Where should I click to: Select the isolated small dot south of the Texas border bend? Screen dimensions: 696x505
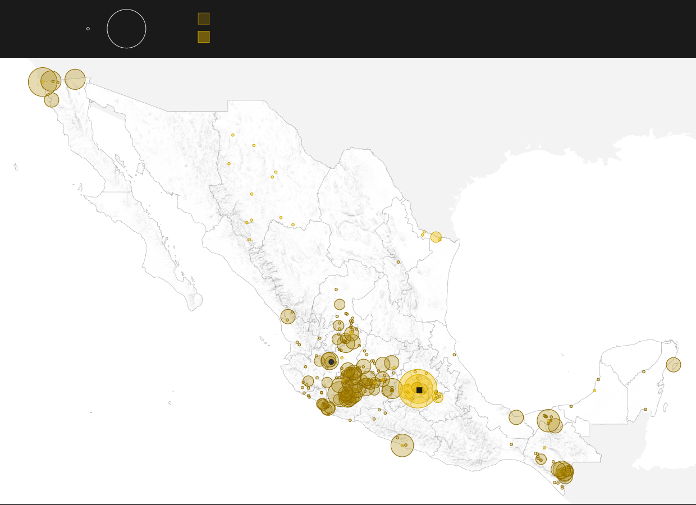(x=399, y=262)
